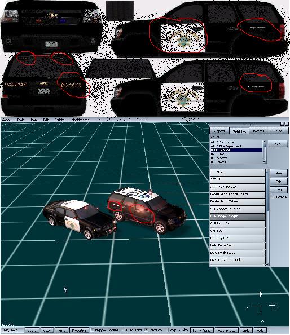Open the Modifications menu
The width and height of the screenshot is (290, 335).
tap(80, 120)
